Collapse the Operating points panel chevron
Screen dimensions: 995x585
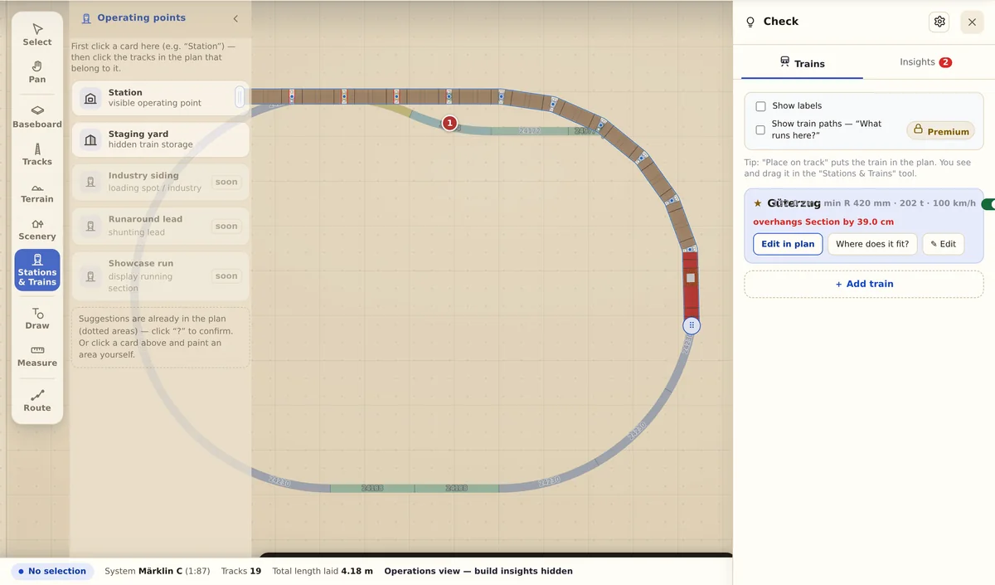pos(235,18)
